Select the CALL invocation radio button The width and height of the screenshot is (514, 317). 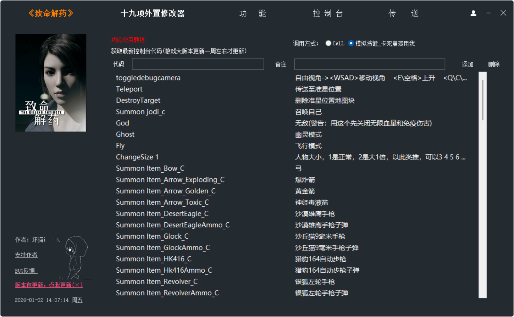[x=328, y=43]
